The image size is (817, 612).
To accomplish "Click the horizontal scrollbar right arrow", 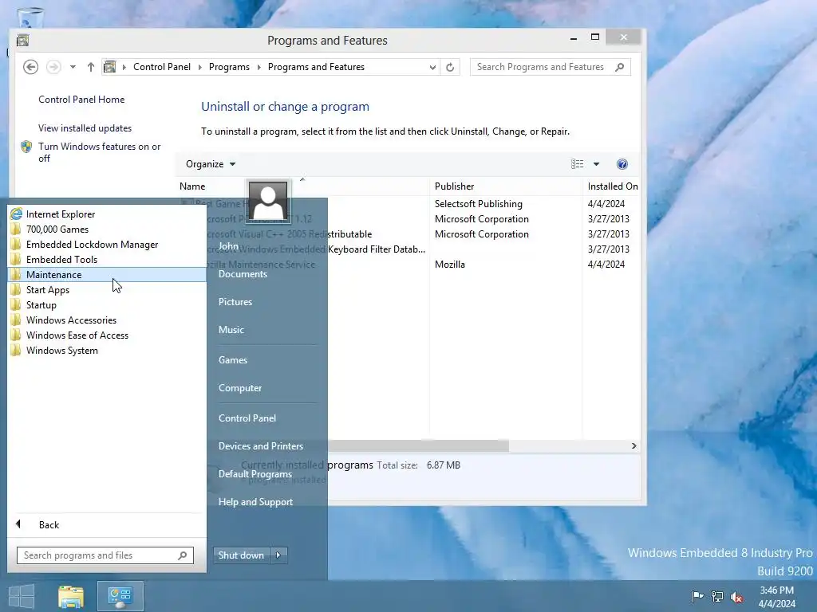I will tap(634, 446).
